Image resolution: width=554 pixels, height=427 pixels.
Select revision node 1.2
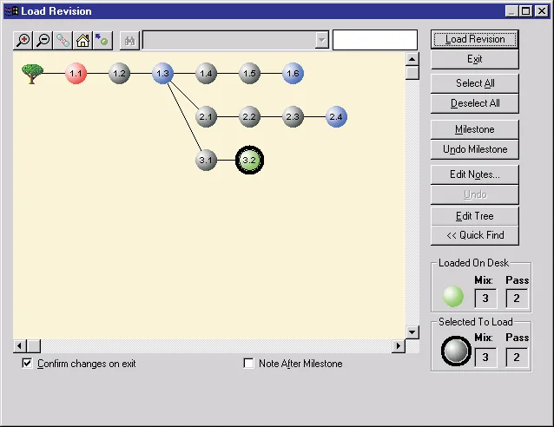[x=119, y=74]
